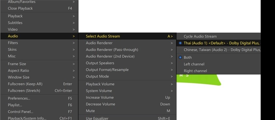This screenshot has width=275, height=120.
Task: Select the Select Audio Stream item
Action: pos(127,36)
